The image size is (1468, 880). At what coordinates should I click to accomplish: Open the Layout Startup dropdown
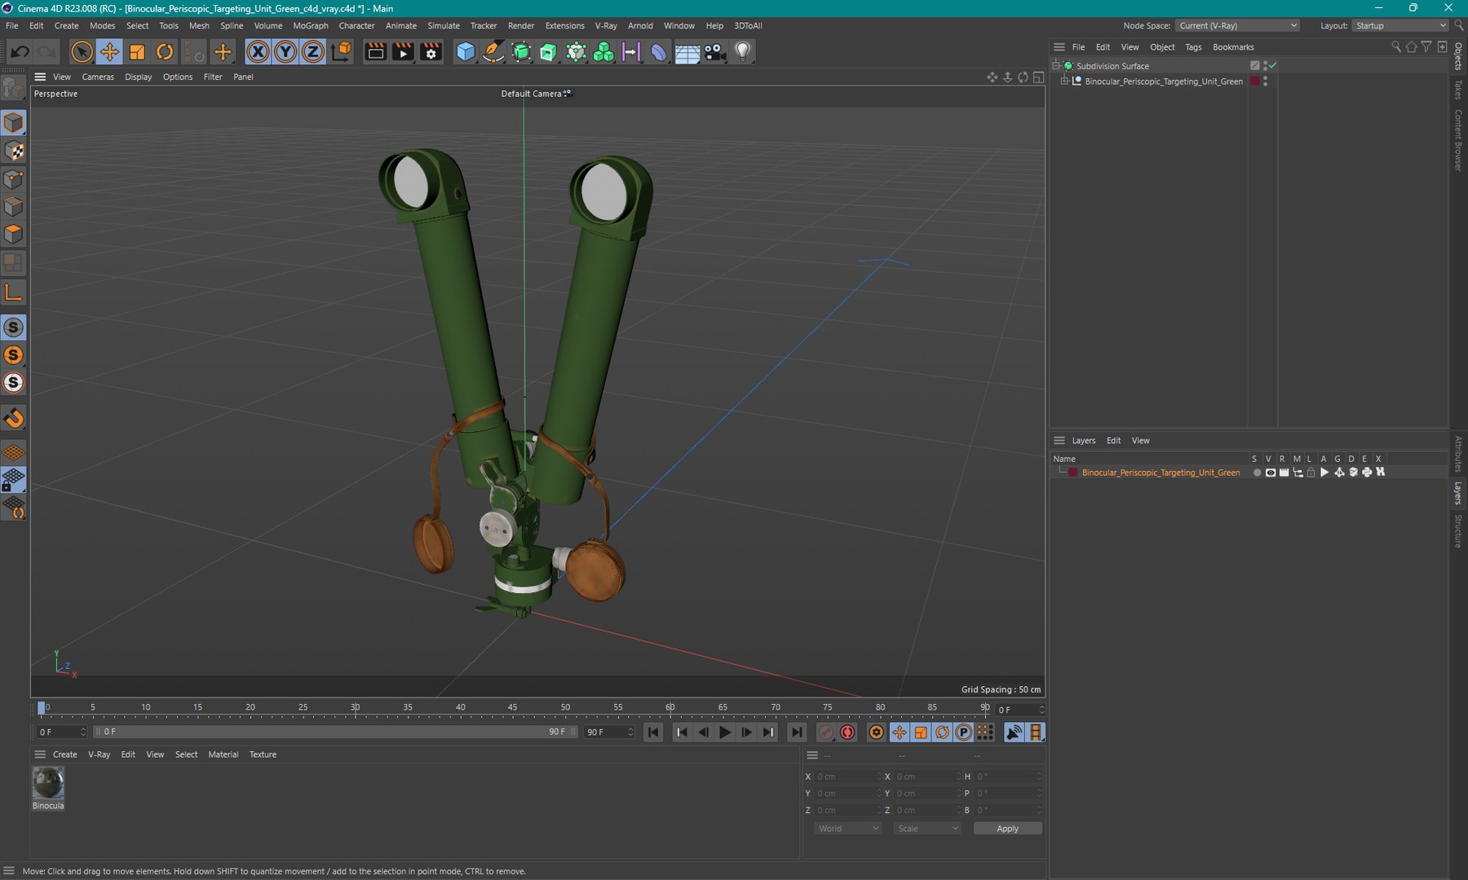1399,25
